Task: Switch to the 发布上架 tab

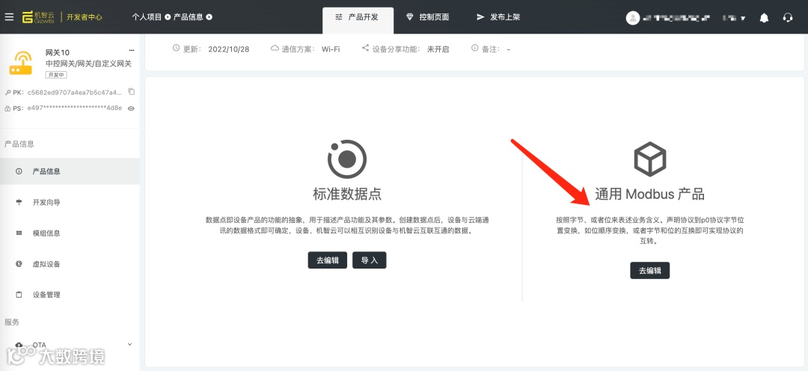Action: 498,17
